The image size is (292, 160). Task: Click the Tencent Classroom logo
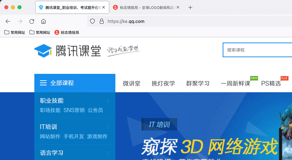(67, 50)
